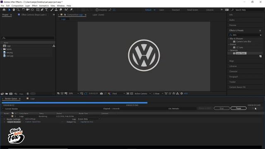Toggle Mask and Shape Path Visibility

[86, 94]
